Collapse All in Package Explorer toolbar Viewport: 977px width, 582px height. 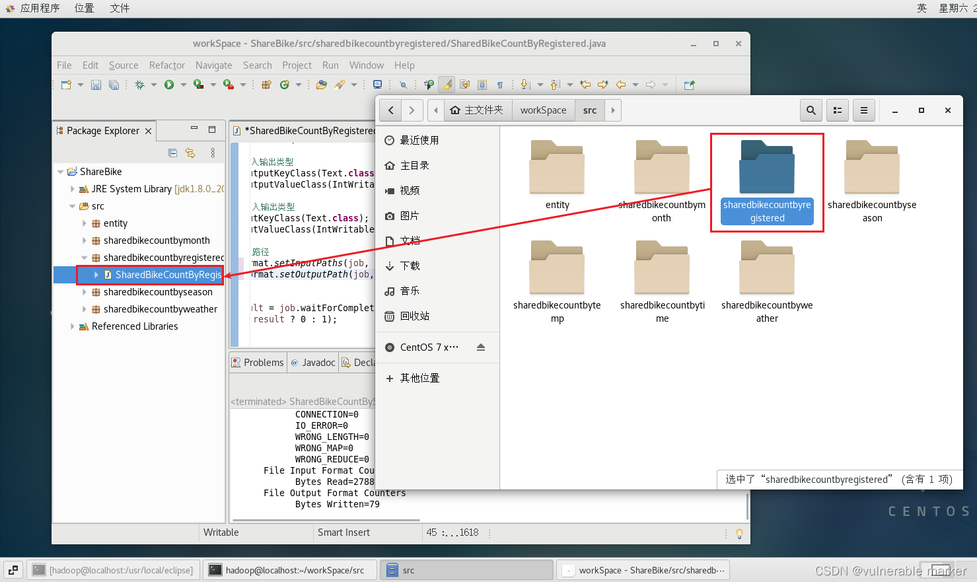tap(172, 153)
